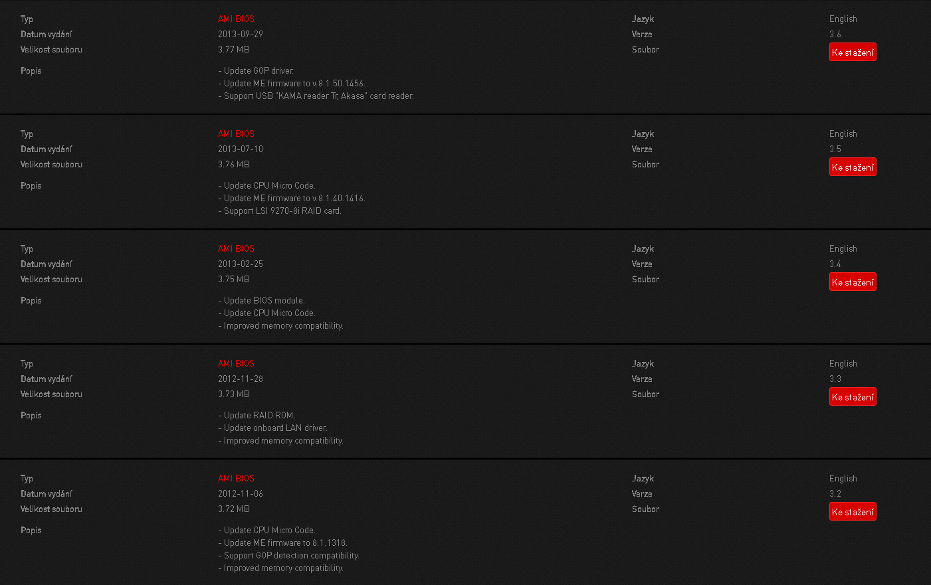This screenshot has height=585, width=931.
Task: Open AMI BIOS link dated 2013-09-29
Action: [x=236, y=19]
